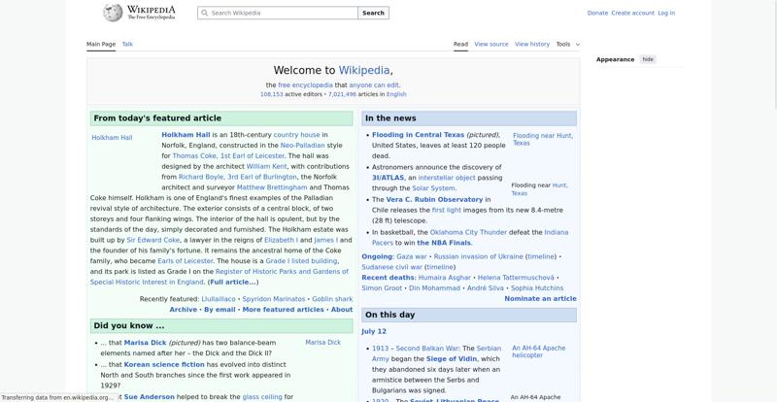Open Flooding in Central Texas news link

point(419,135)
